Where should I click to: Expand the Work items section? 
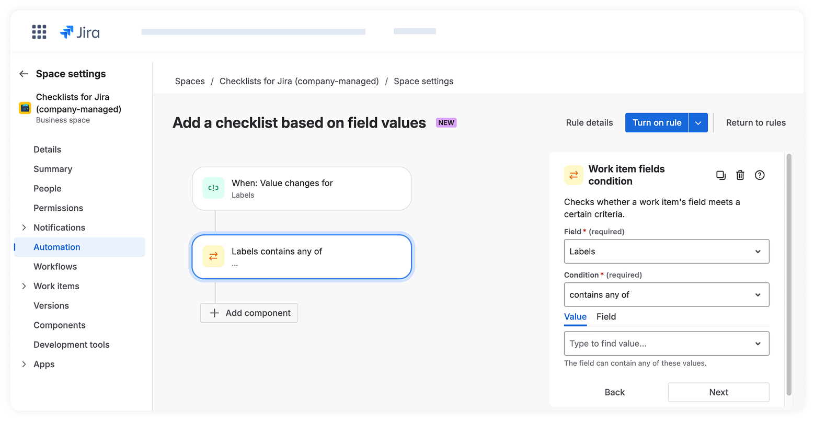pyautogui.click(x=24, y=286)
